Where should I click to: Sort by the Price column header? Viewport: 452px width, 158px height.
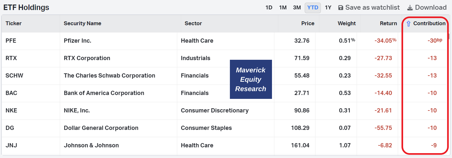tap(308, 23)
